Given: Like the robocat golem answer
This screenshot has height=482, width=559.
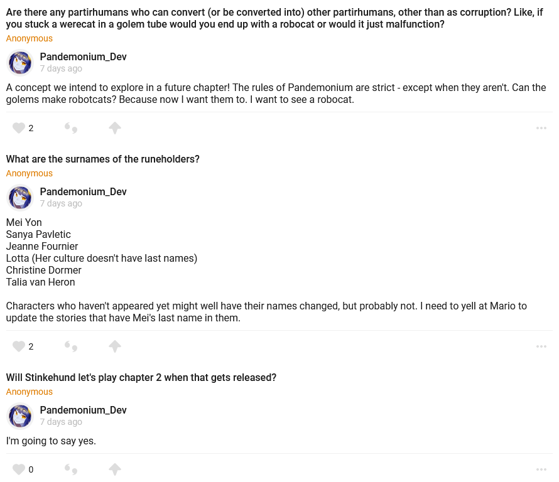Looking at the screenshot, I should [x=19, y=128].
